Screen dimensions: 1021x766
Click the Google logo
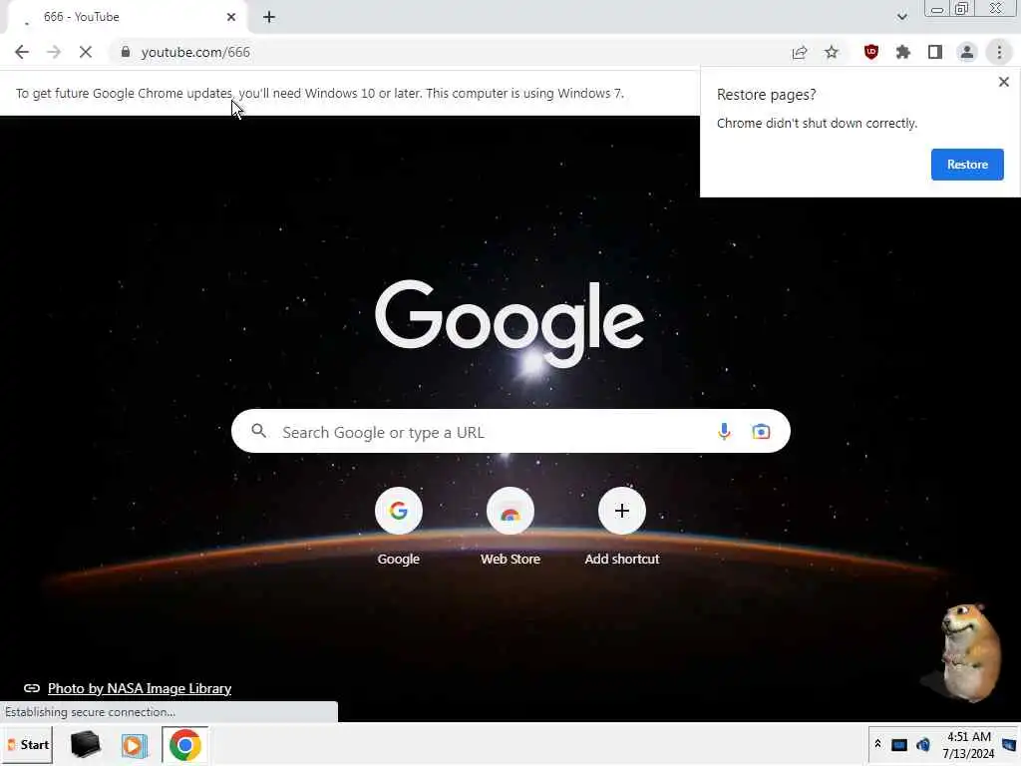point(510,324)
